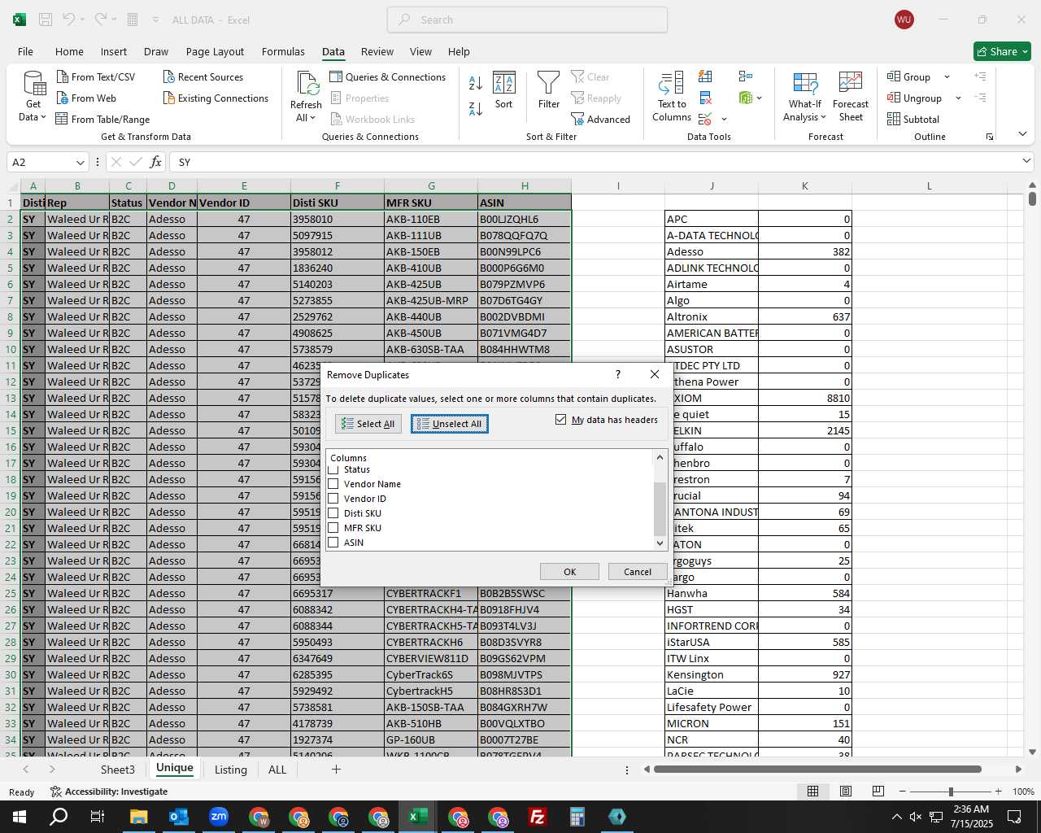
Task: Switch to the Review ribbon tab
Action: click(377, 51)
